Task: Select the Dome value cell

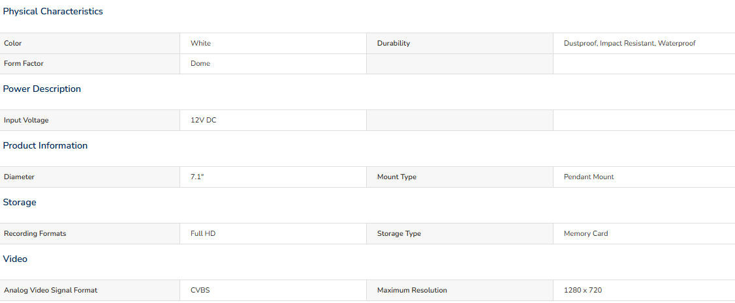Action: (x=273, y=64)
